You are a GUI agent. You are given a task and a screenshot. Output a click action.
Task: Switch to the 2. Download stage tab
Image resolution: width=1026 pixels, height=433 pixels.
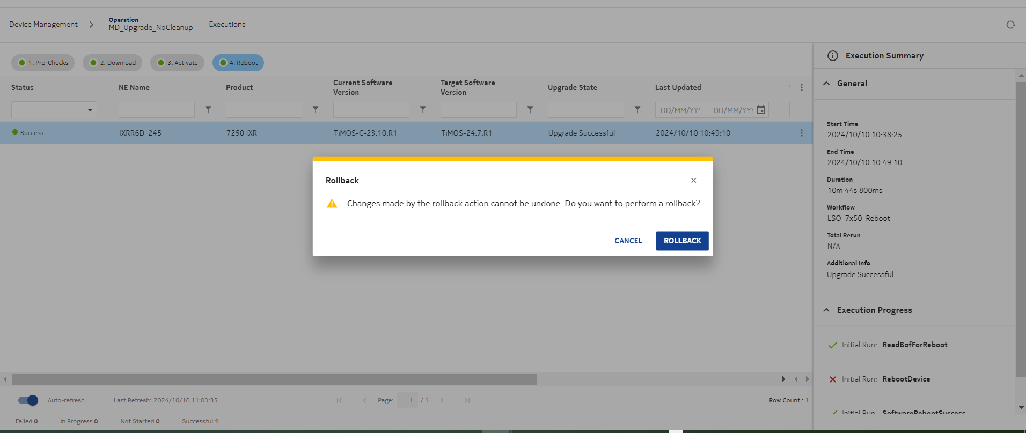click(113, 63)
